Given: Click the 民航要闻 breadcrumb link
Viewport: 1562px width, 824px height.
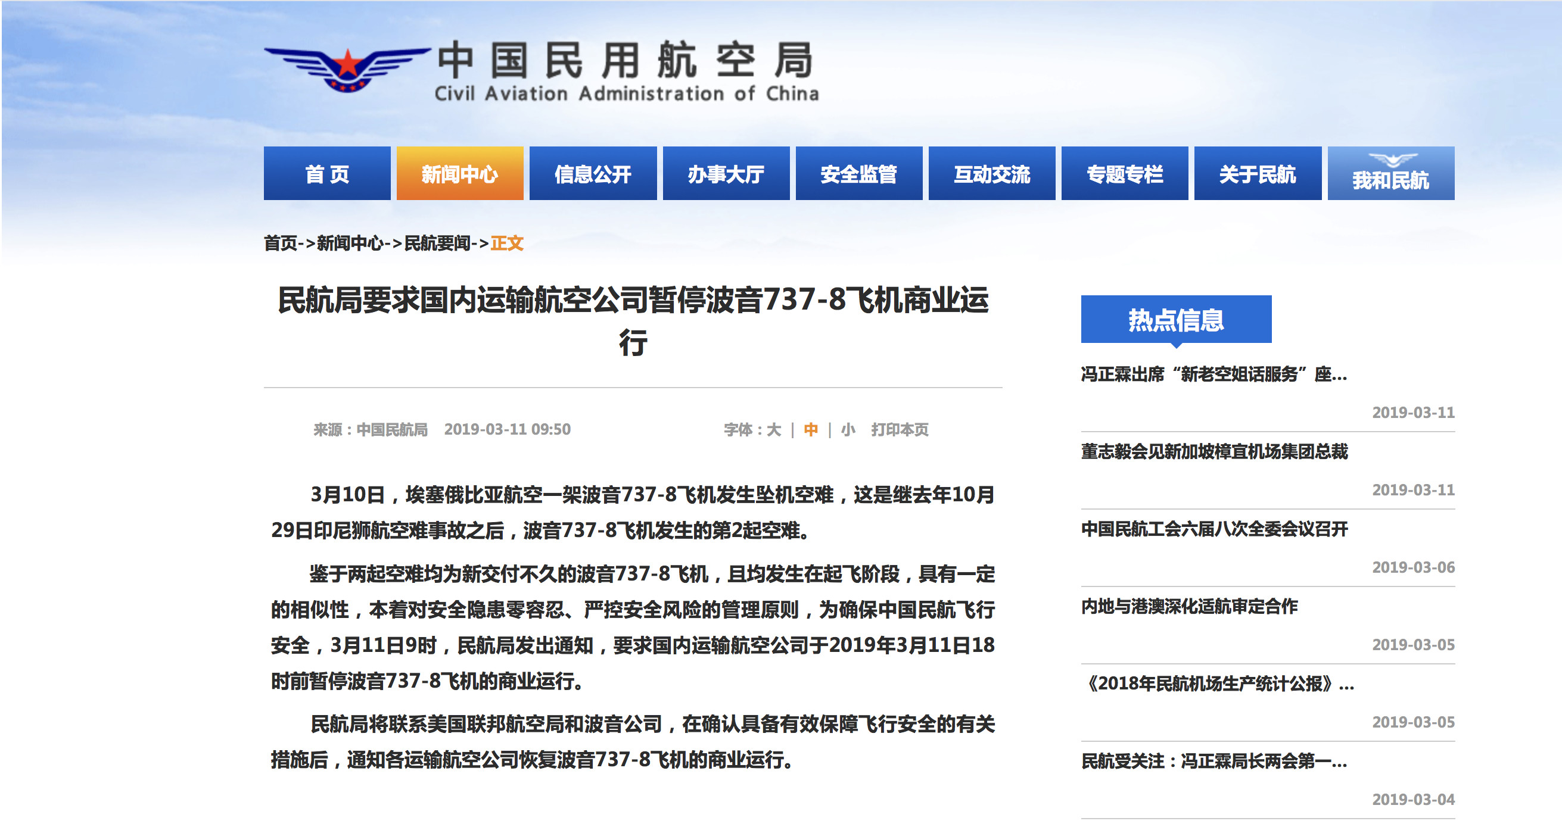Looking at the screenshot, I should pos(437,243).
